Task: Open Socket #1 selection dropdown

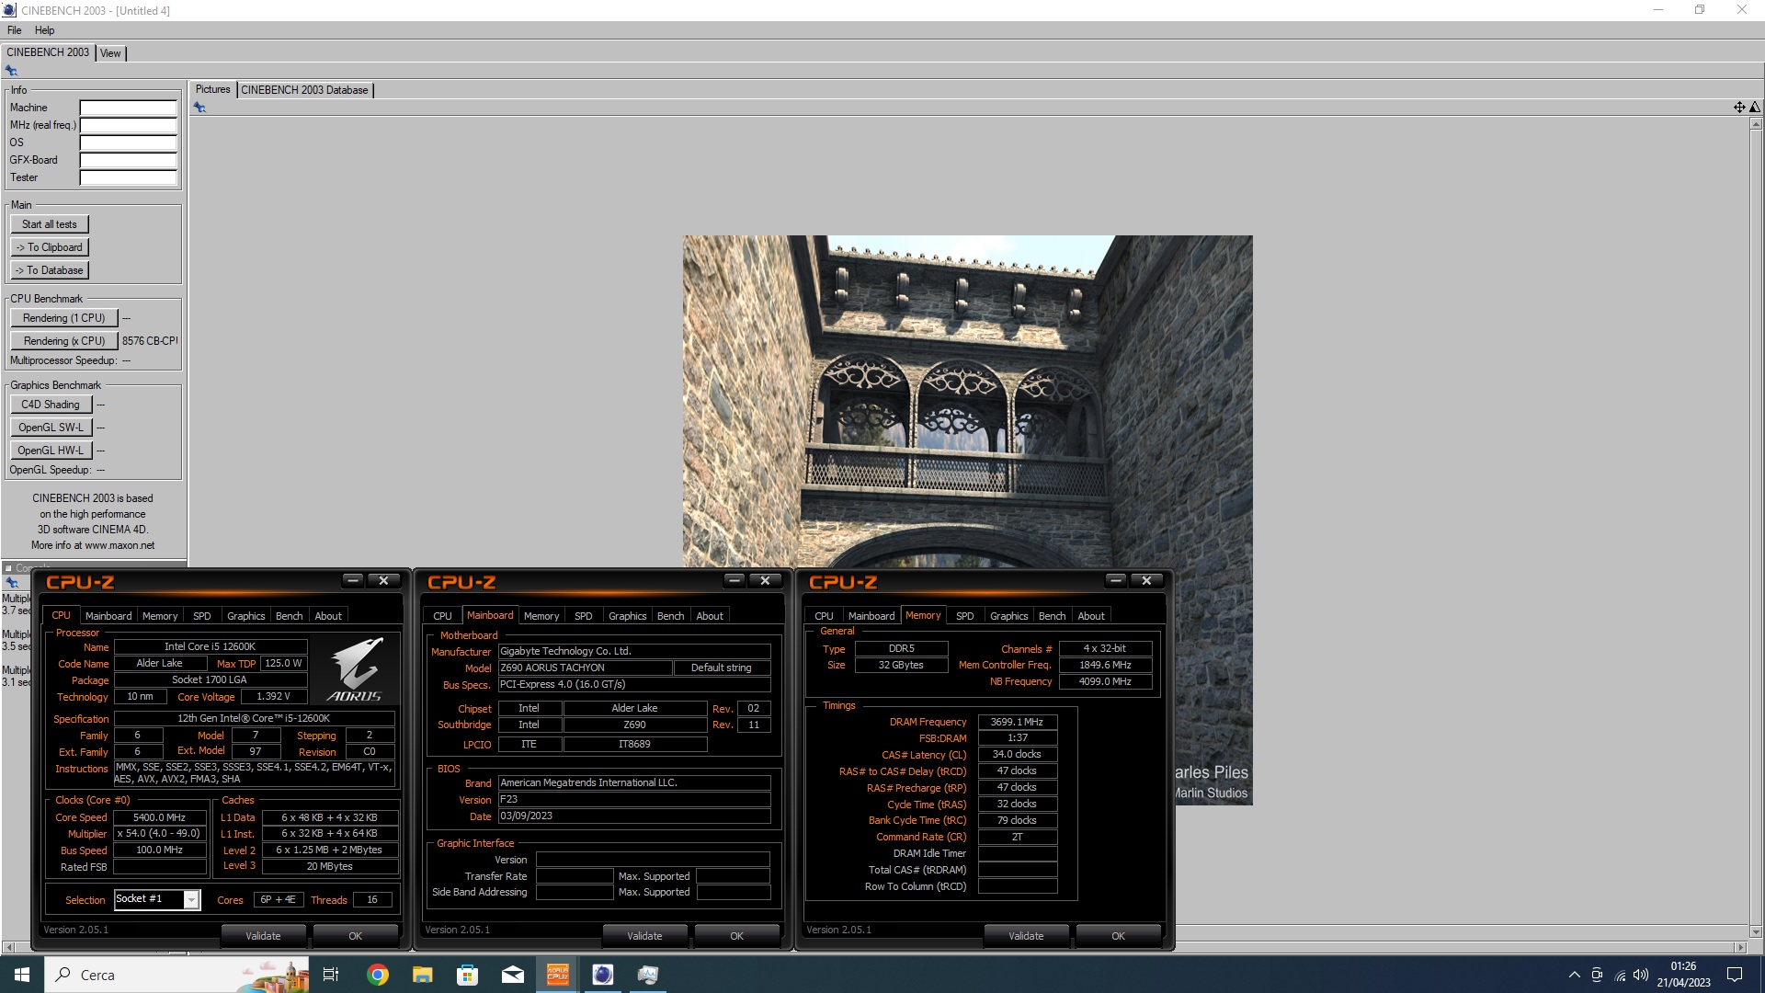Action: tap(191, 900)
